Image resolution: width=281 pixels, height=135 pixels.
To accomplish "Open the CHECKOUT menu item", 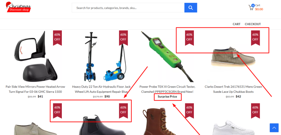I will coord(253,24).
